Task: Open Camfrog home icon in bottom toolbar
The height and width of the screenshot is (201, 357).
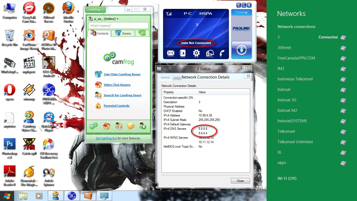Action: (106, 126)
